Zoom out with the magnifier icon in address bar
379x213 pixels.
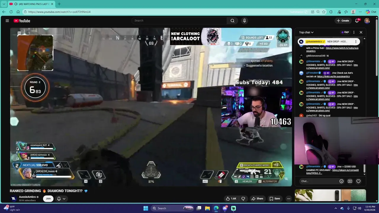(318, 12)
